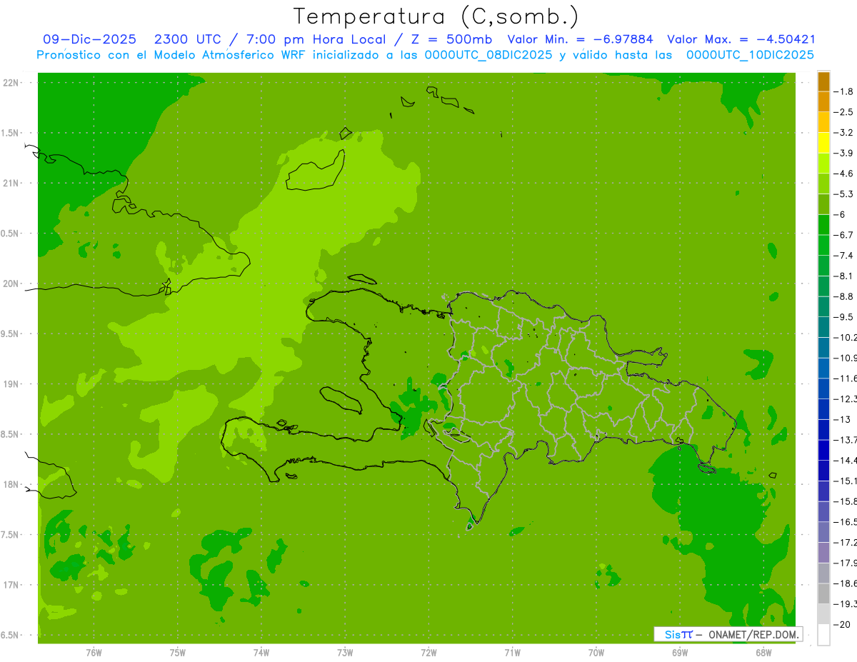Select the 'Z = 500mb' level label
The image size is (857, 662).
[451, 39]
